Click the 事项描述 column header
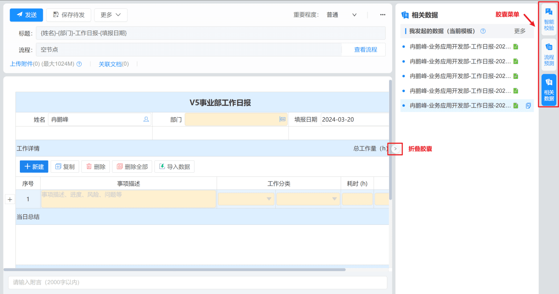559x294 pixels. tap(128, 183)
